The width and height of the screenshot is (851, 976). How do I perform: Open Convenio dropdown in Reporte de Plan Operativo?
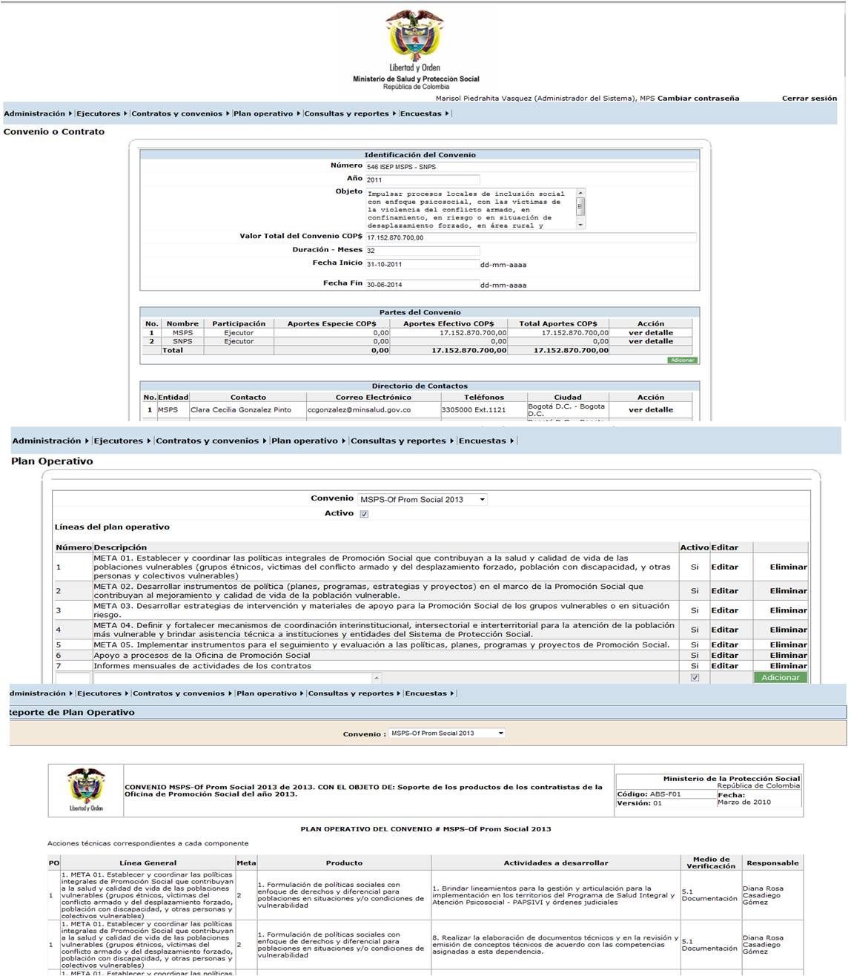(x=447, y=733)
